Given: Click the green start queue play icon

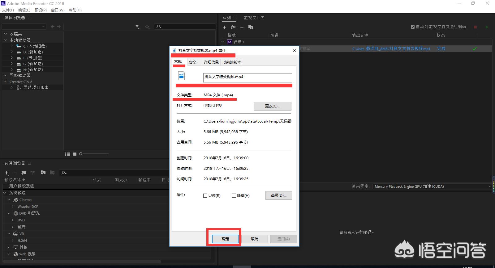Looking at the screenshot, I should tap(487, 27).
